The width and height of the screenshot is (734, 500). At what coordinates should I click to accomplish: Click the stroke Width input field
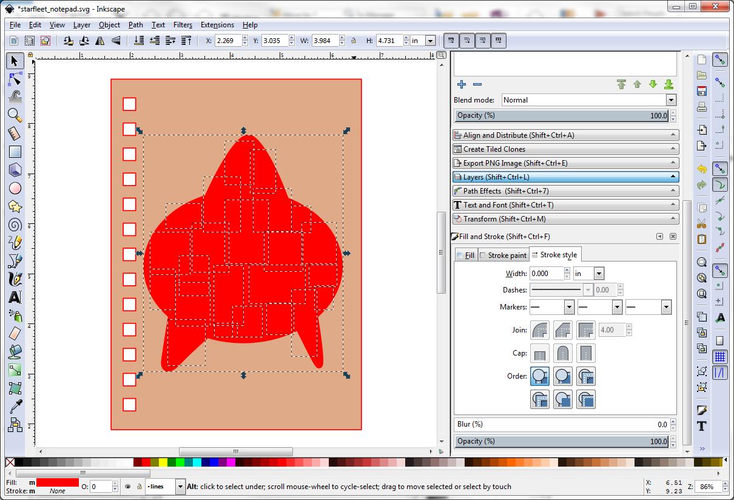pyautogui.click(x=547, y=274)
